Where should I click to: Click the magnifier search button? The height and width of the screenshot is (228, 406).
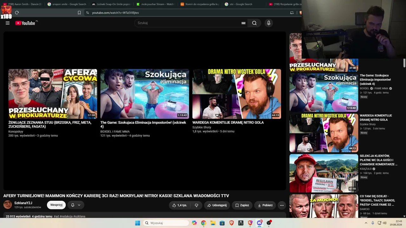[x=254, y=23]
